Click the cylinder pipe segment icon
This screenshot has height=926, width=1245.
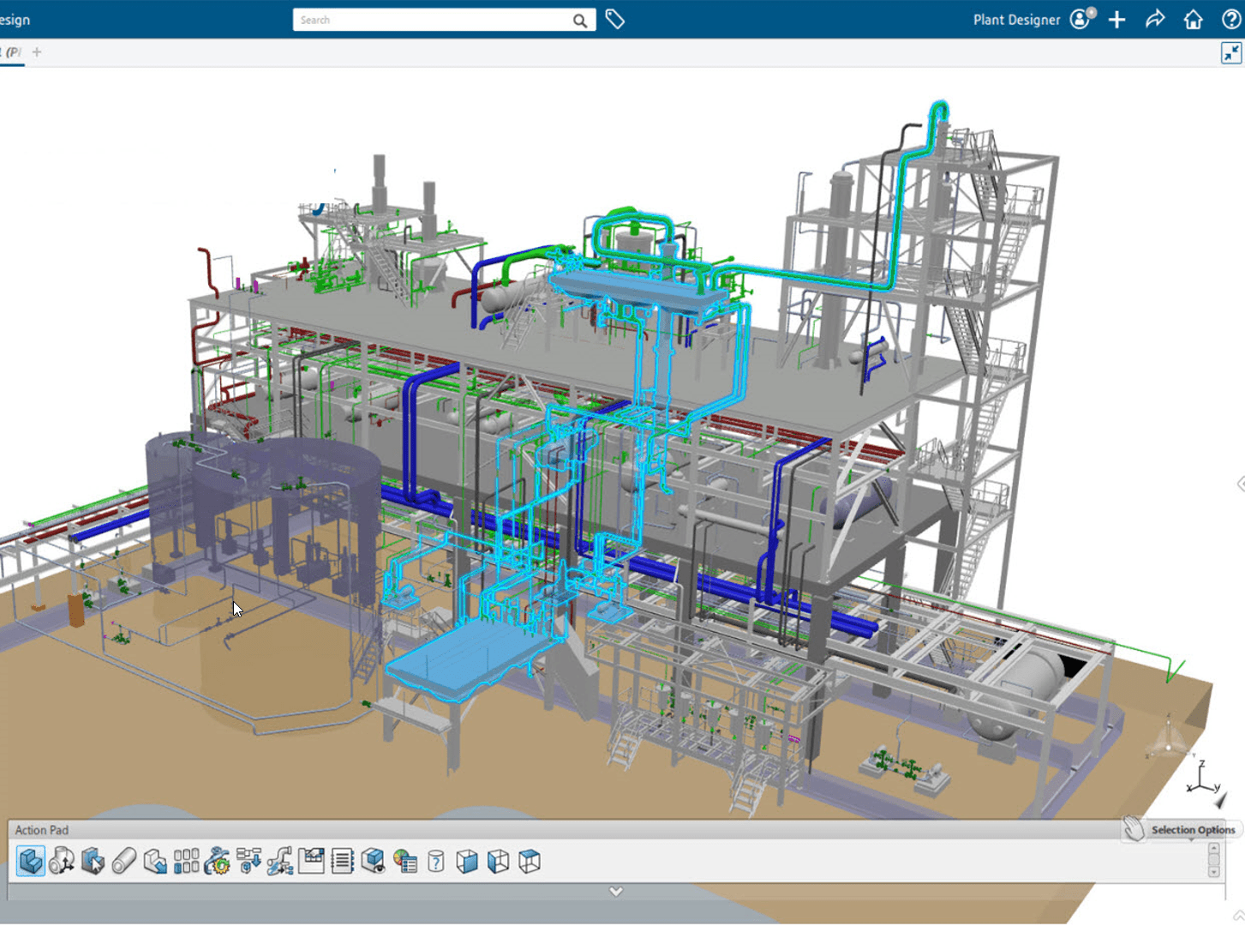[123, 862]
